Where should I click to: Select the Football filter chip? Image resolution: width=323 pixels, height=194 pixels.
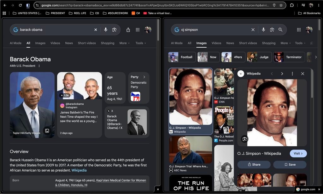tap(182, 57)
